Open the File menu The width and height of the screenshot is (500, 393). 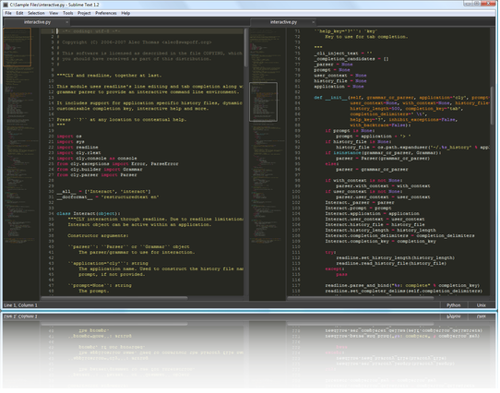point(8,13)
